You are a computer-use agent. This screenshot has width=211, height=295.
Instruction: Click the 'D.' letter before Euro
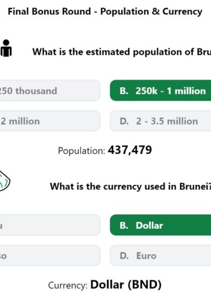point(124,256)
